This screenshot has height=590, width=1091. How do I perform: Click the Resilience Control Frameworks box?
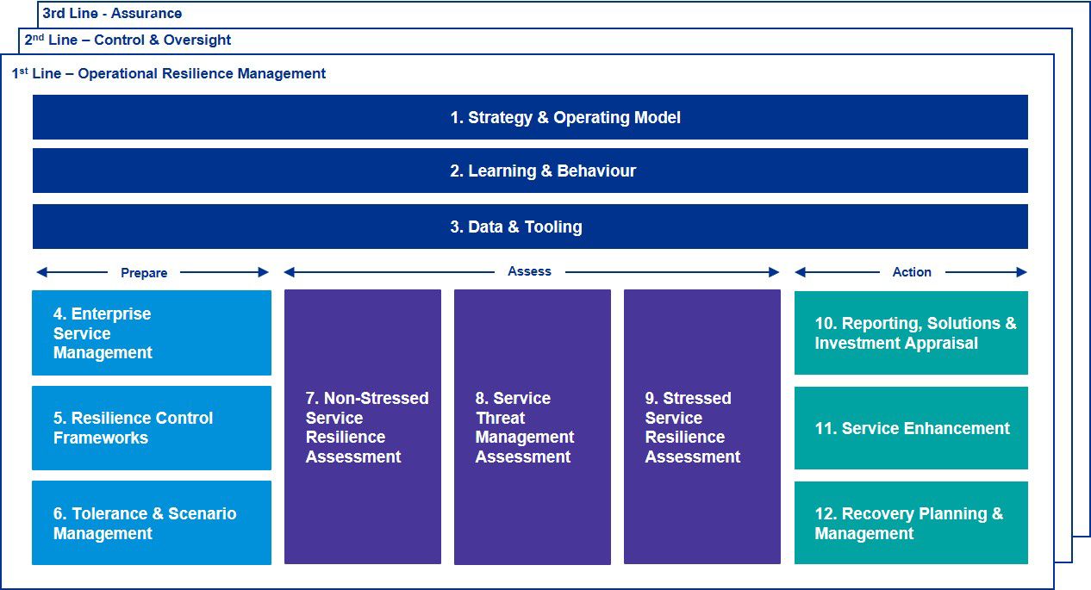coord(152,428)
